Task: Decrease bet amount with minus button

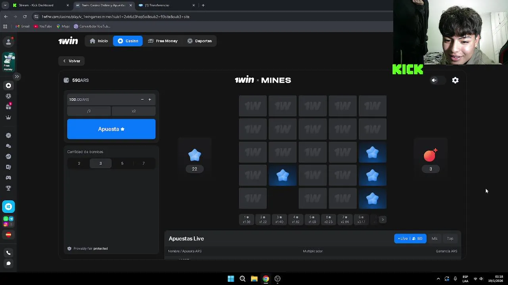Action: click(142, 99)
